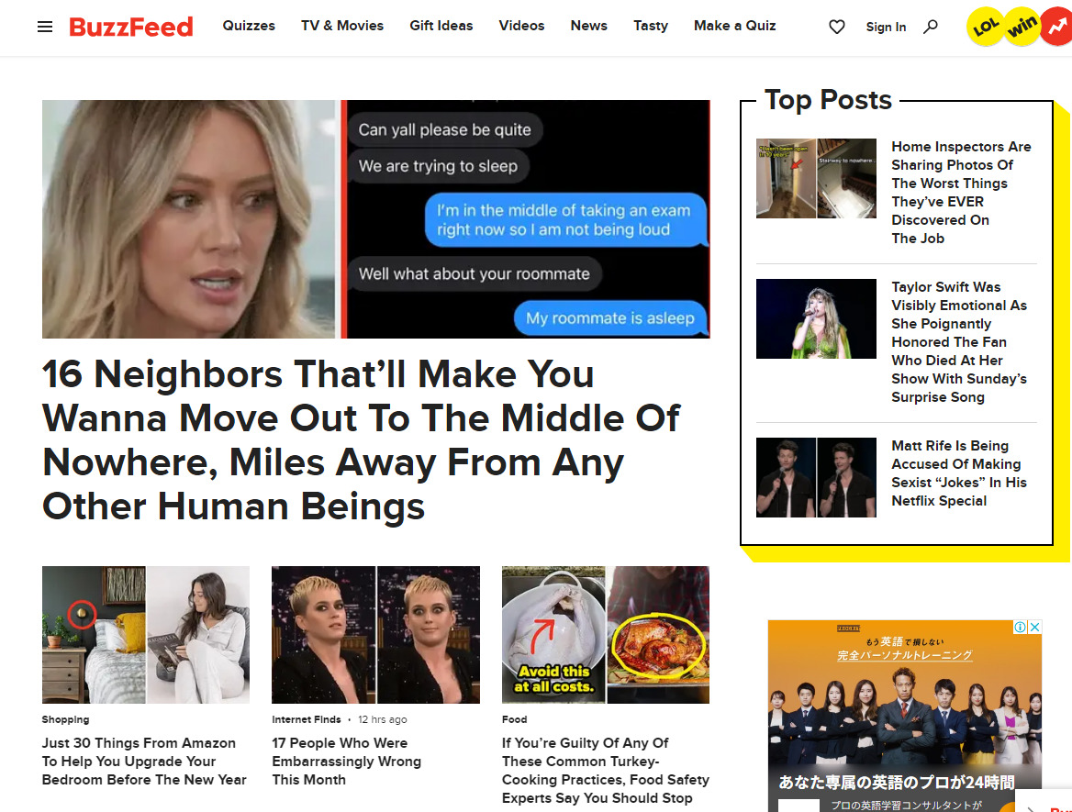Viewport: 1072px width, 812px height.
Task: Click the win badge
Action: pos(1022,27)
